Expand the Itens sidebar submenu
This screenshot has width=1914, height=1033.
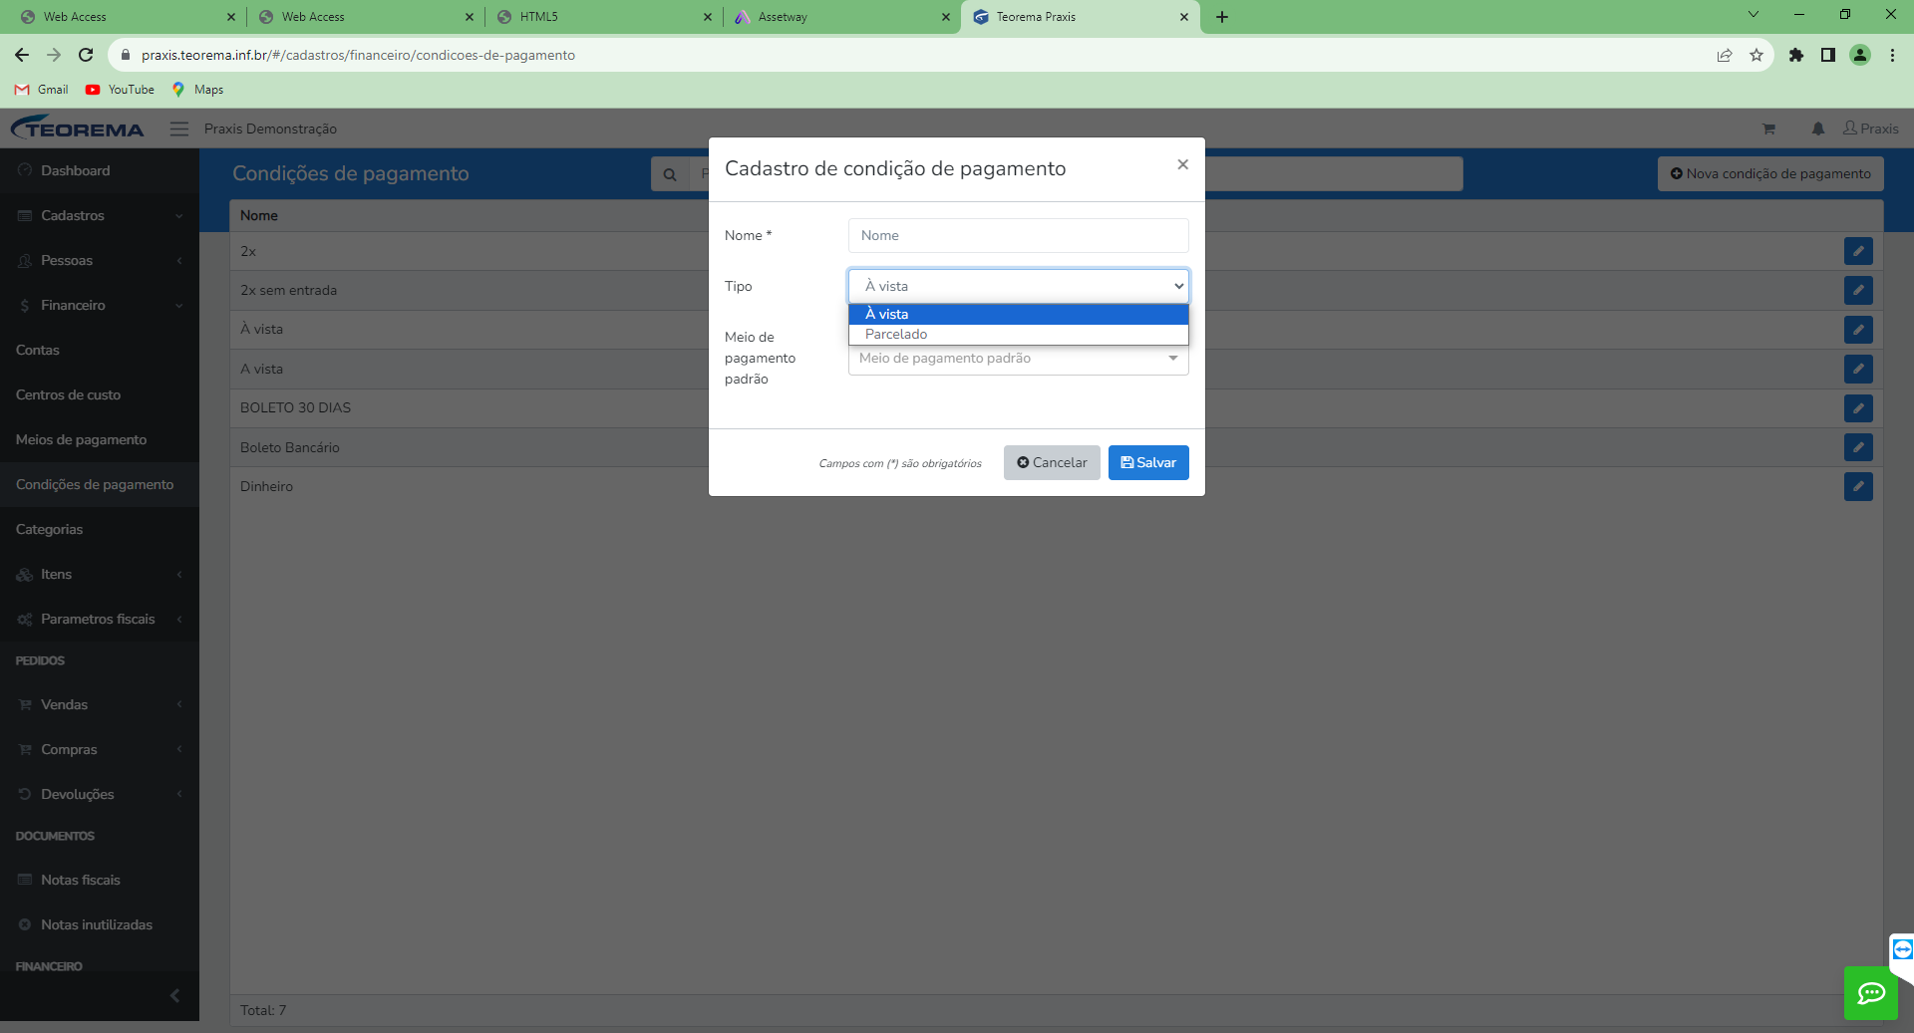click(x=100, y=574)
